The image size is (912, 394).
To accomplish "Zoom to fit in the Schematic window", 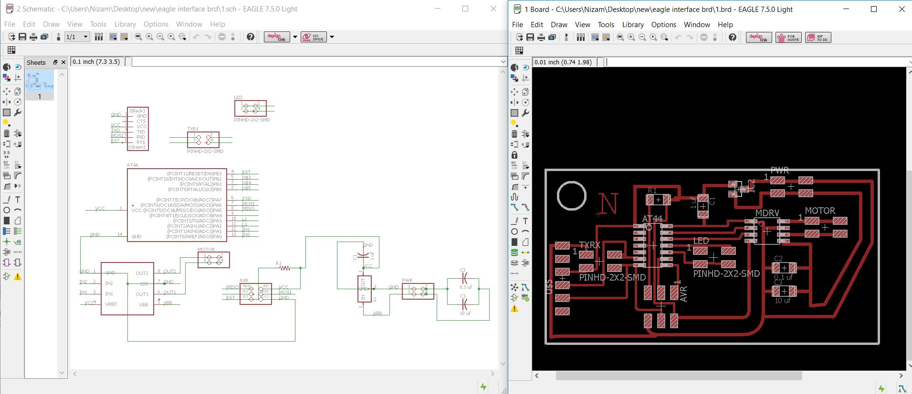I will pos(138,37).
